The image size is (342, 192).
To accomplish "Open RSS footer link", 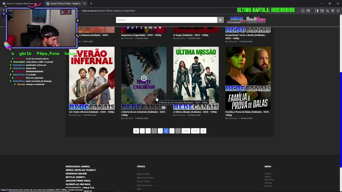I will click(139, 189).
